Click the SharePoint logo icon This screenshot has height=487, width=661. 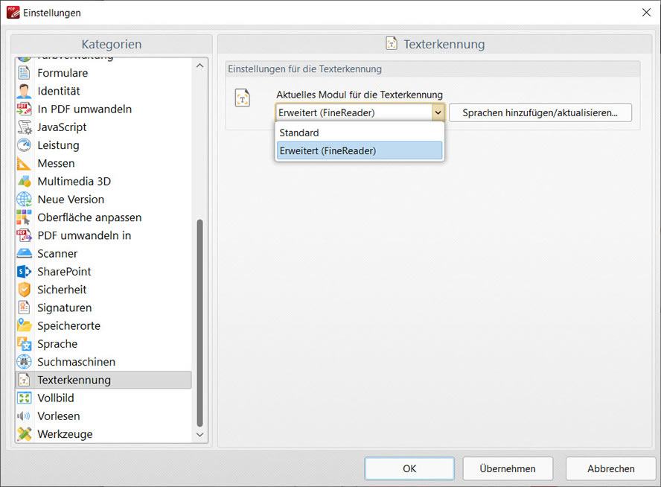24,272
